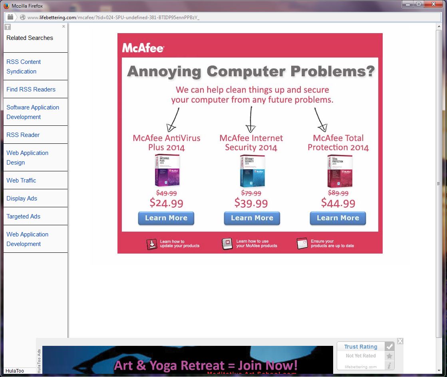Click the 'Related Searches' sidebar heading

click(30, 38)
